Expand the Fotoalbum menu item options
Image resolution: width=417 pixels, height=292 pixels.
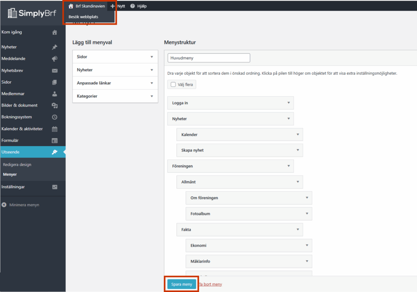coord(307,214)
